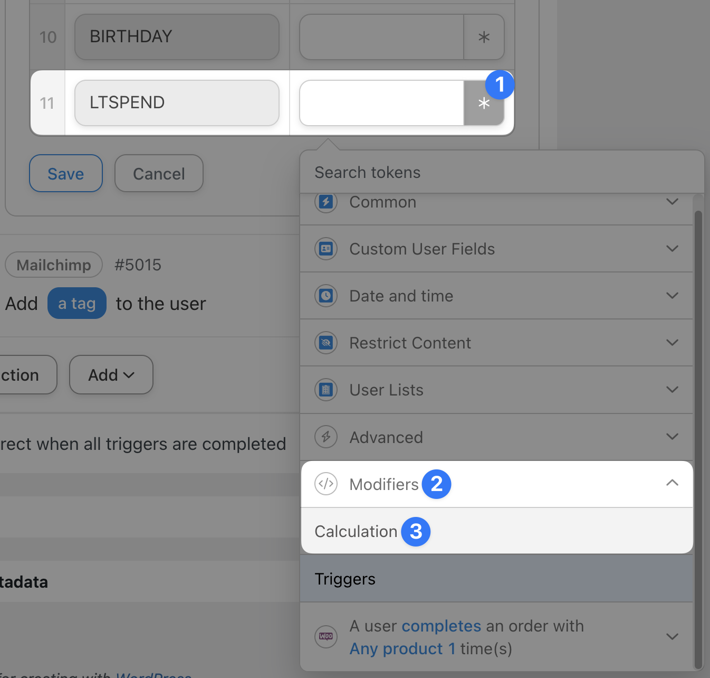Click the Common lightning bolt icon
Image resolution: width=710 pixels, height=678 pixels.
point(326,202)
